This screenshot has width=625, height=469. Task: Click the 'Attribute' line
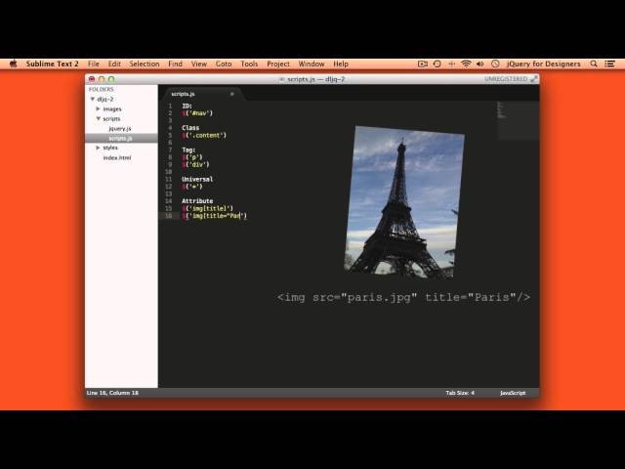point(197,201)
